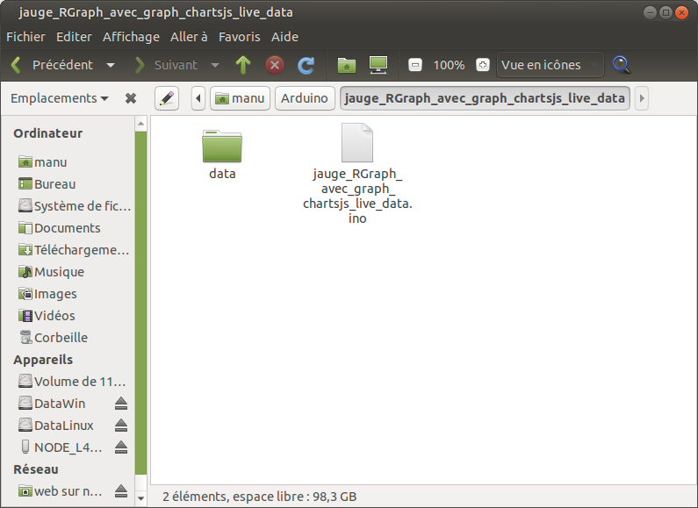Zoom out with the minus icon
Screen dimensions: 698x508
(x=415, y=65)
